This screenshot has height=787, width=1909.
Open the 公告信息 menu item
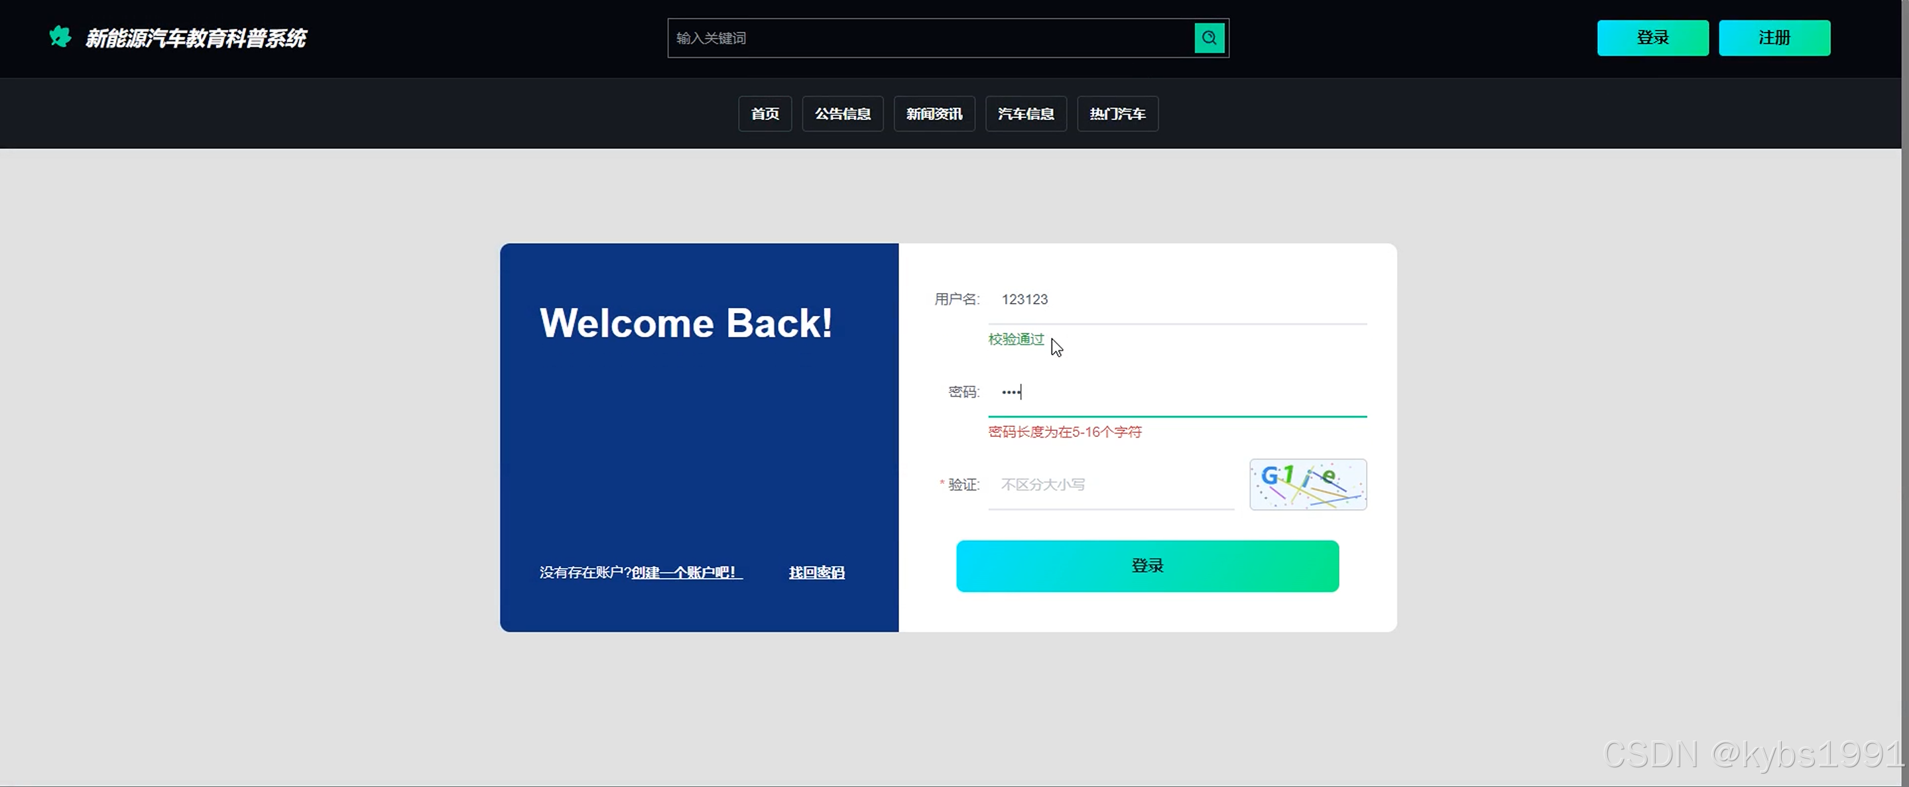click(x=842, y=113)
